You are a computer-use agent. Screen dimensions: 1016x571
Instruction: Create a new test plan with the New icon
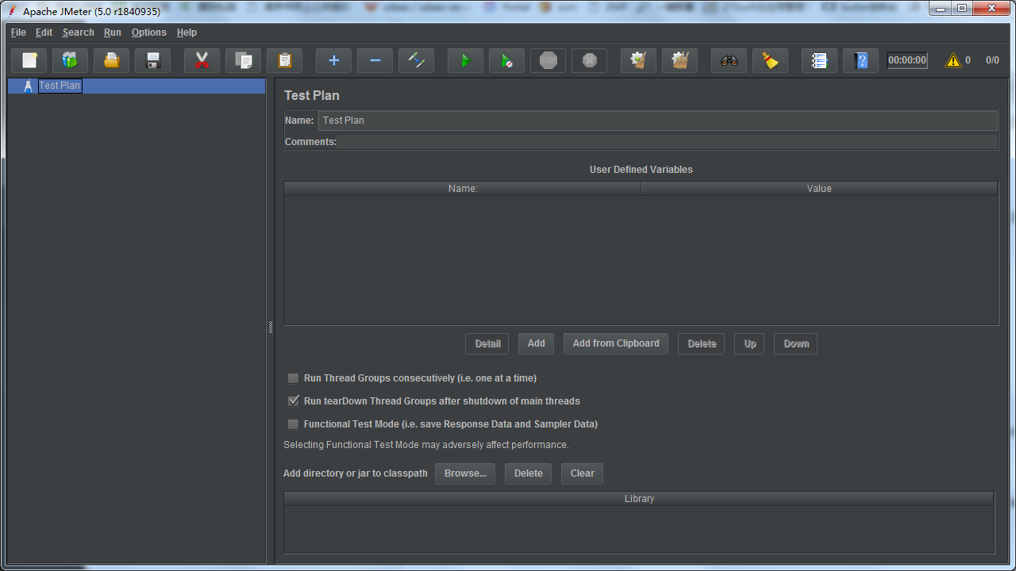point(29,60)
